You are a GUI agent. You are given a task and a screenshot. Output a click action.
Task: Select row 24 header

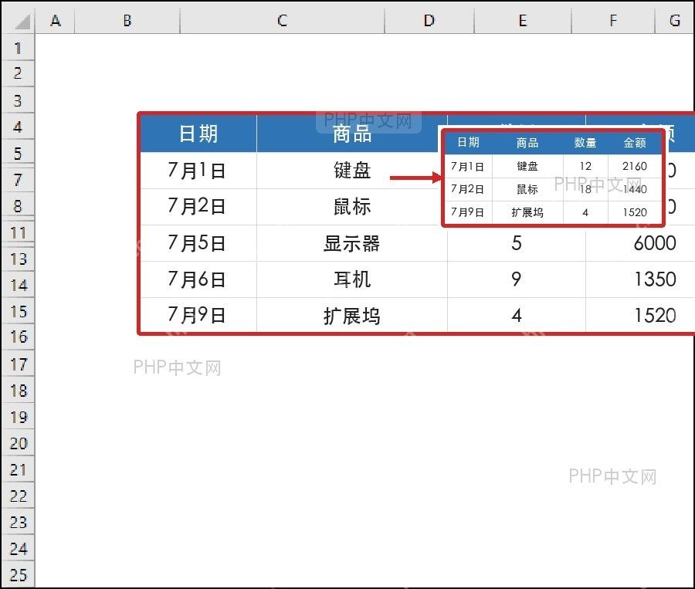19,549
